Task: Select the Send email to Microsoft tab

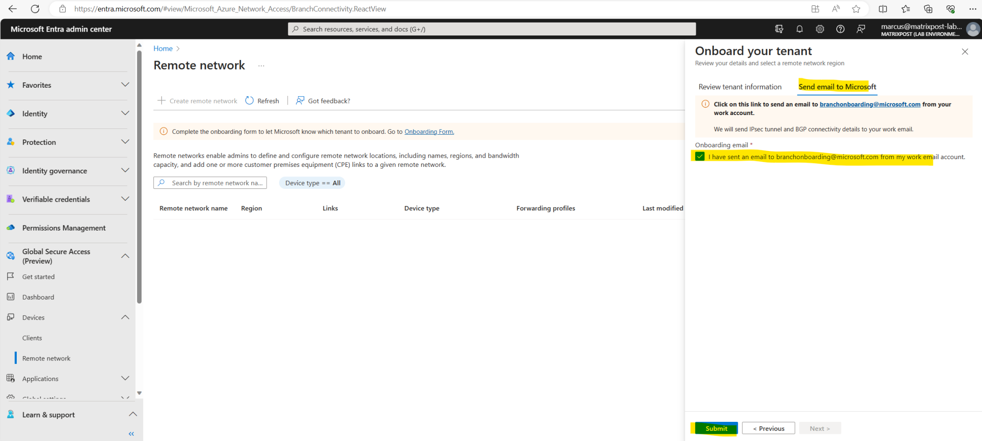Action: tap(837, 87)
